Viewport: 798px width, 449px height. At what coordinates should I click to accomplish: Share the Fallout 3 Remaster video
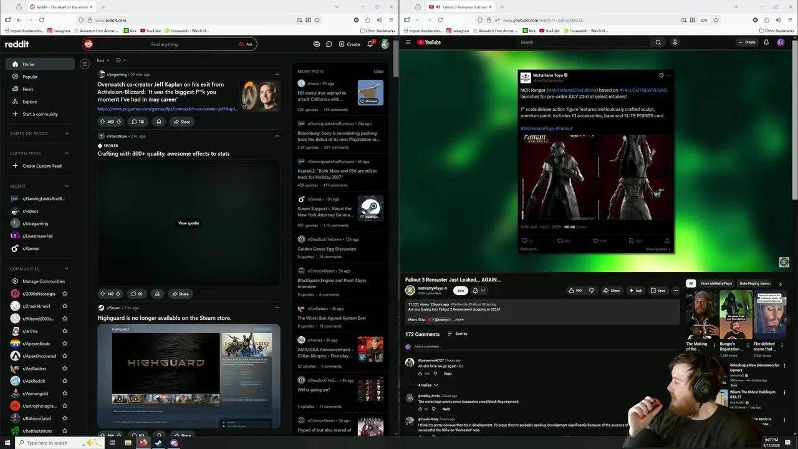pos(611,291)
